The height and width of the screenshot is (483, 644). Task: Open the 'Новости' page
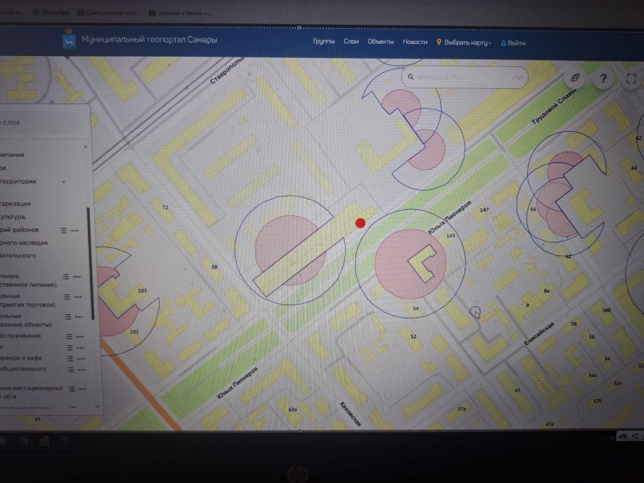coord(415,42)
